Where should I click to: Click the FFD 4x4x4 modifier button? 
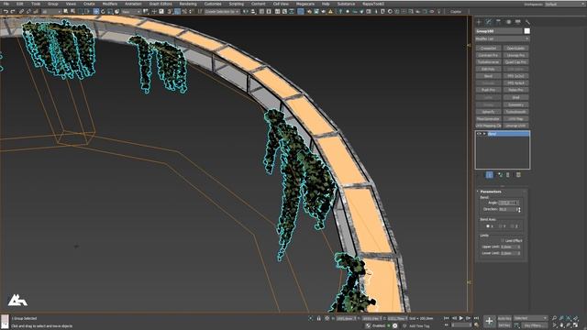515,83
